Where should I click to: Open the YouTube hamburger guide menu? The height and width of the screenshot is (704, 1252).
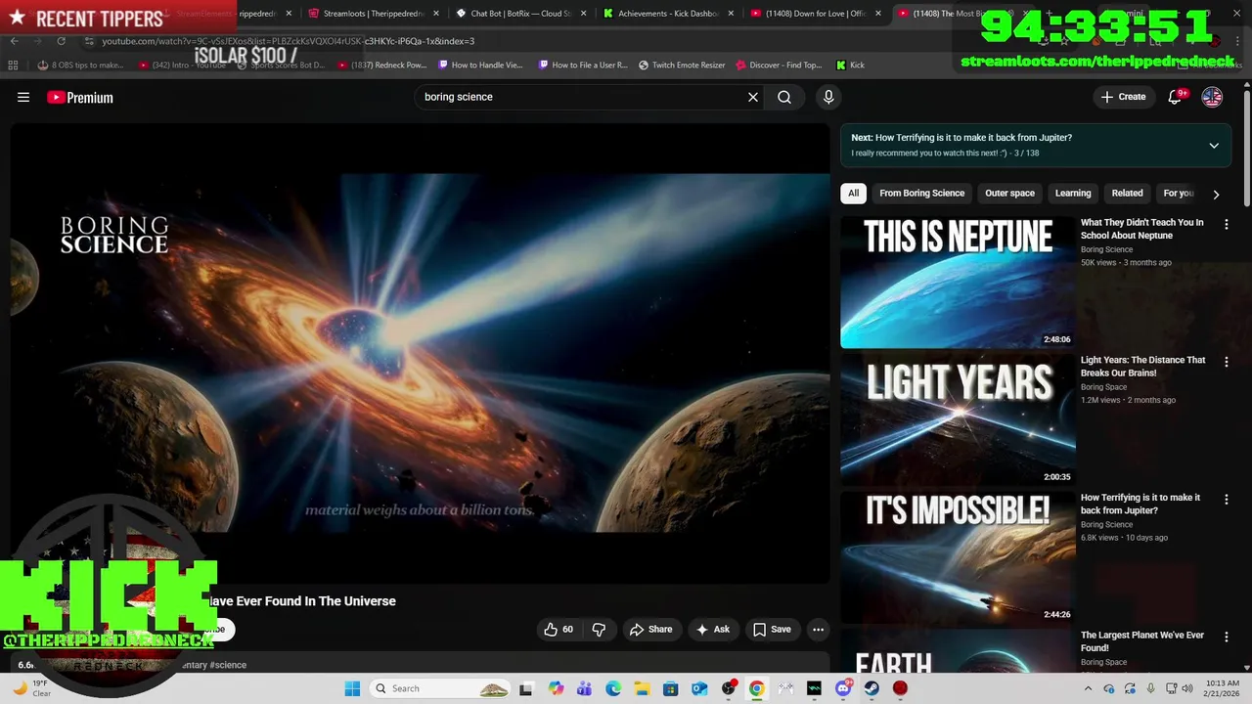pyautogui.click(x=23, y=97)
